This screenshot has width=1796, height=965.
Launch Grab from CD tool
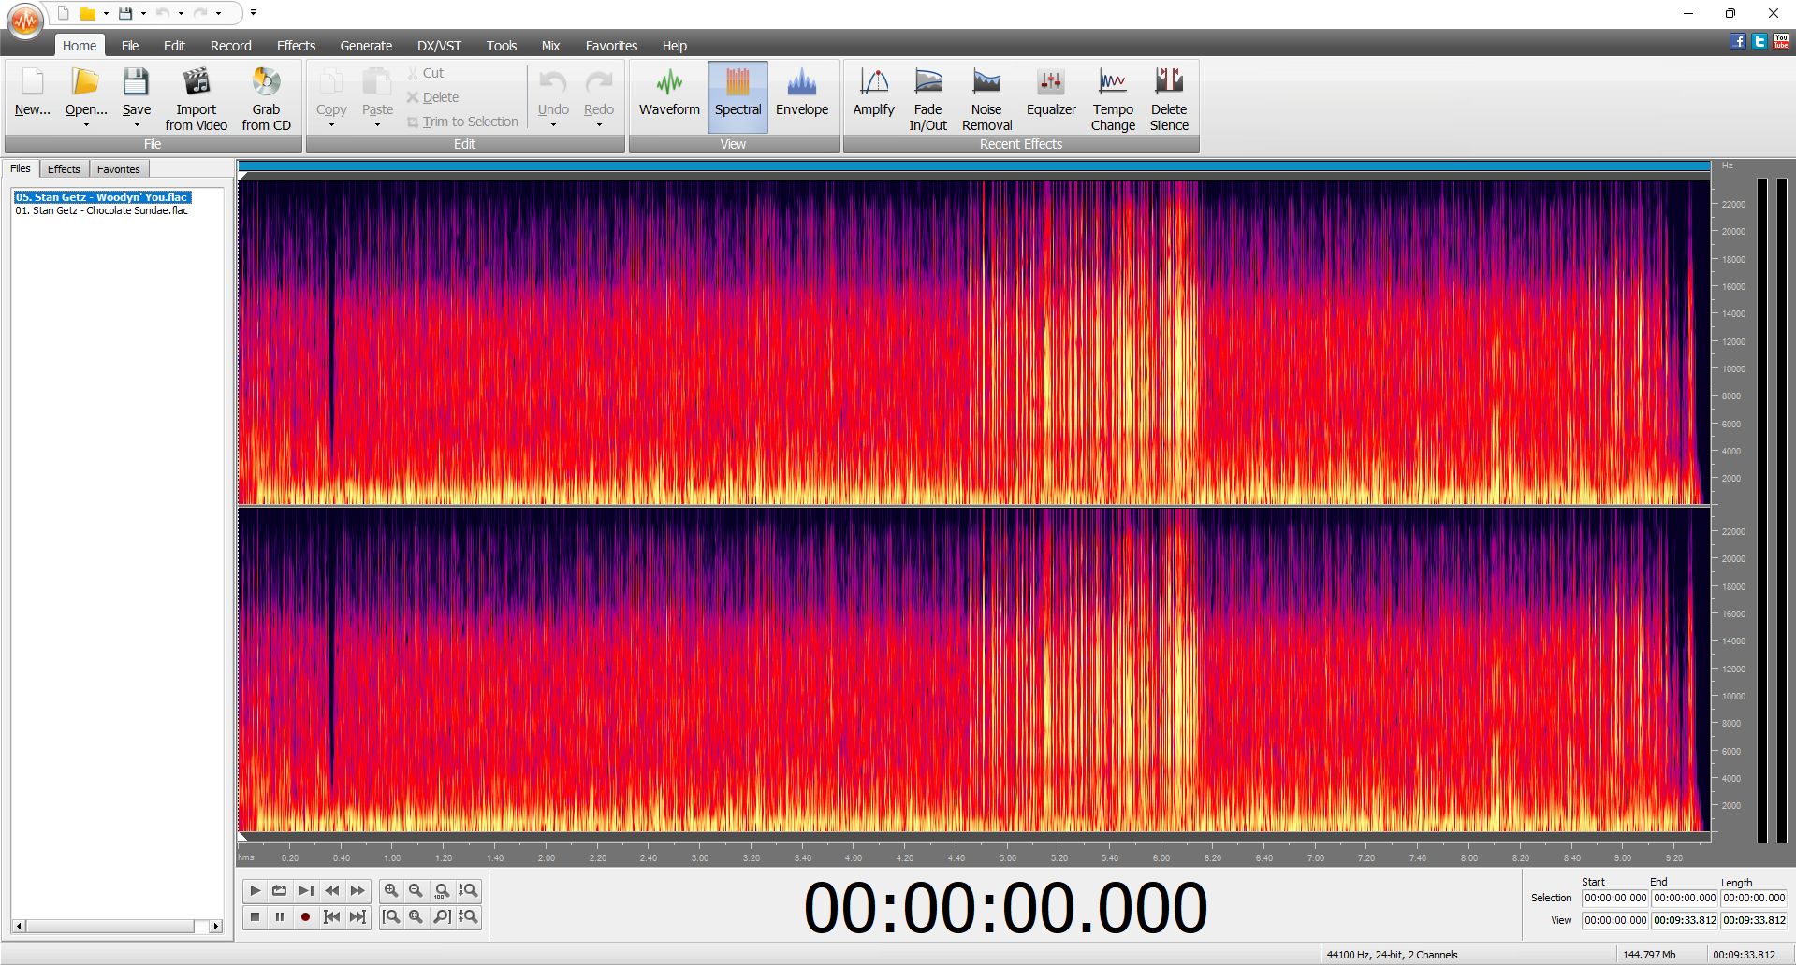point(266,98)
